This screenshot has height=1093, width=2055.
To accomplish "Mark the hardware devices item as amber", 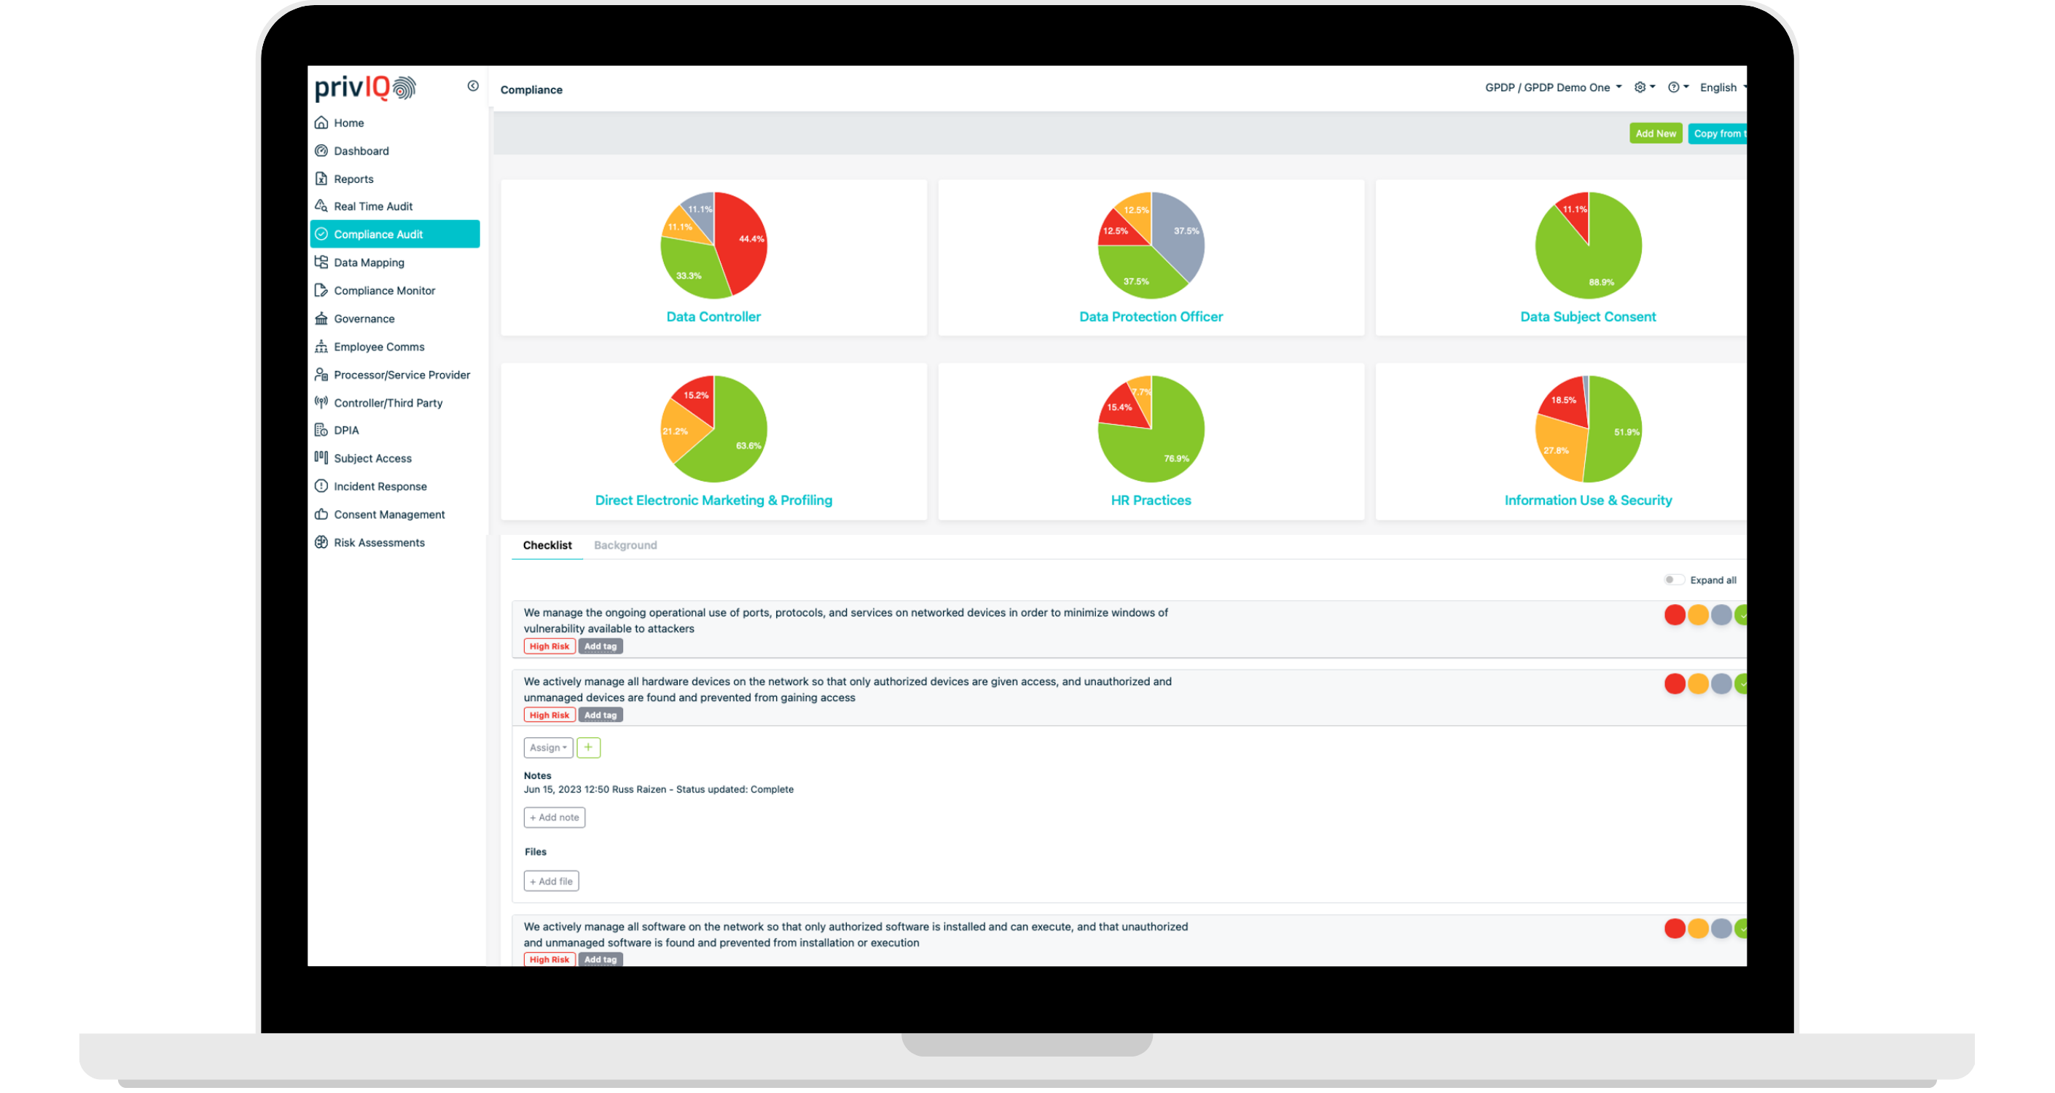I will click(1698, 683).
